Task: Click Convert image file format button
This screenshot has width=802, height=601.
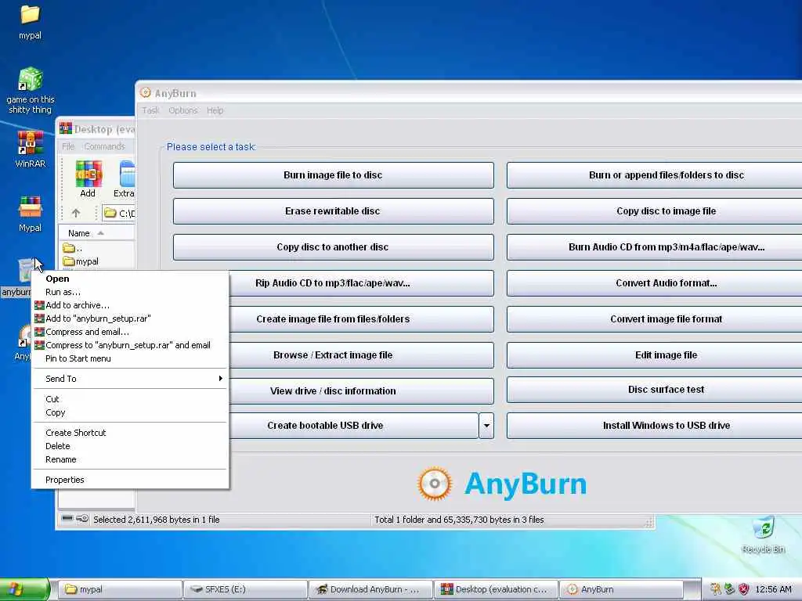Action: tap(655, 319)
